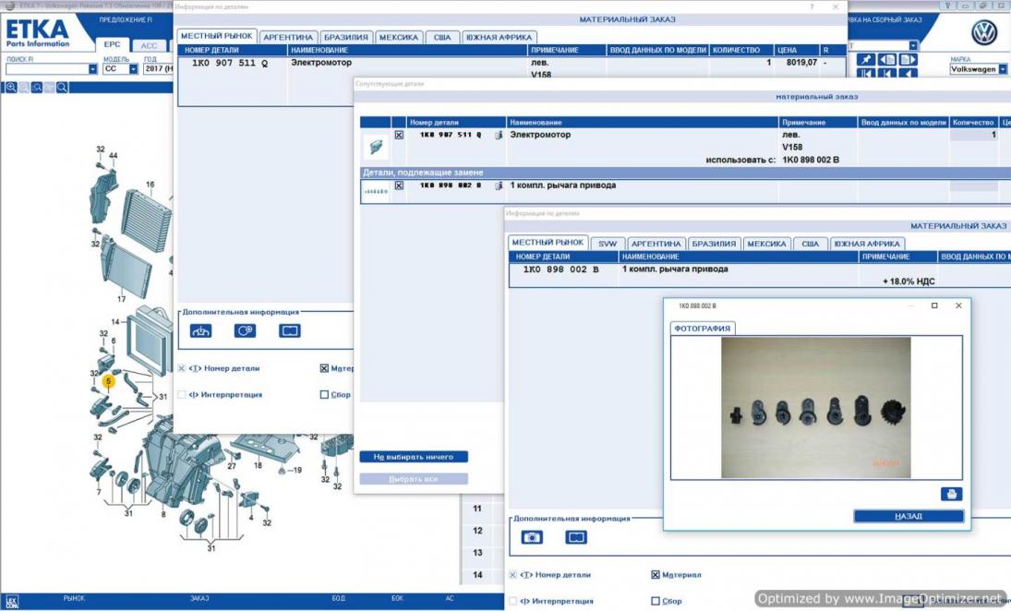Screen dimensions: 1011x611
Task: Click the 'Детали, подлежащие замене' header row
Action: 685,173
